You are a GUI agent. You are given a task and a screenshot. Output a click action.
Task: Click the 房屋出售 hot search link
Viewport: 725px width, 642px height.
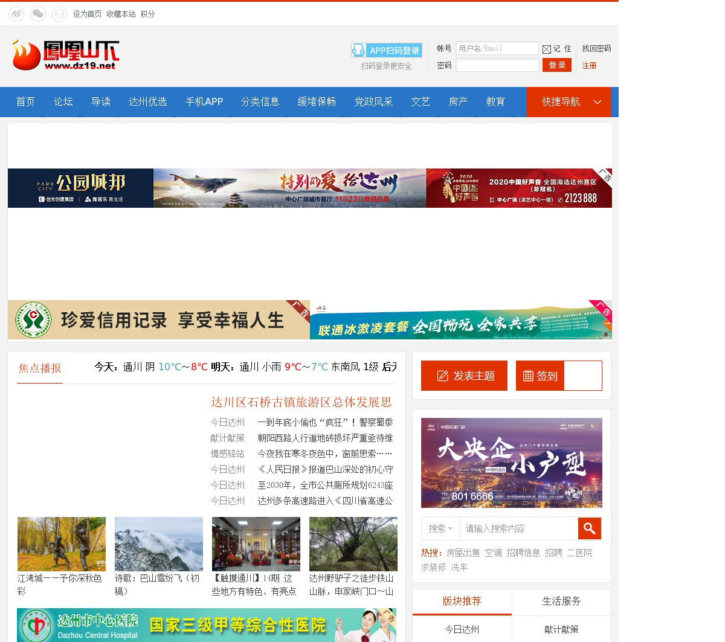point(463,553)
